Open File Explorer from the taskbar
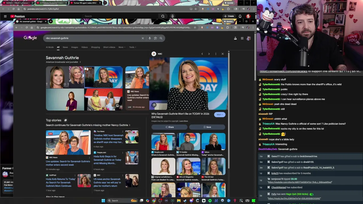The width and height of the screenshot is (363, 204). tap(179, 201)
